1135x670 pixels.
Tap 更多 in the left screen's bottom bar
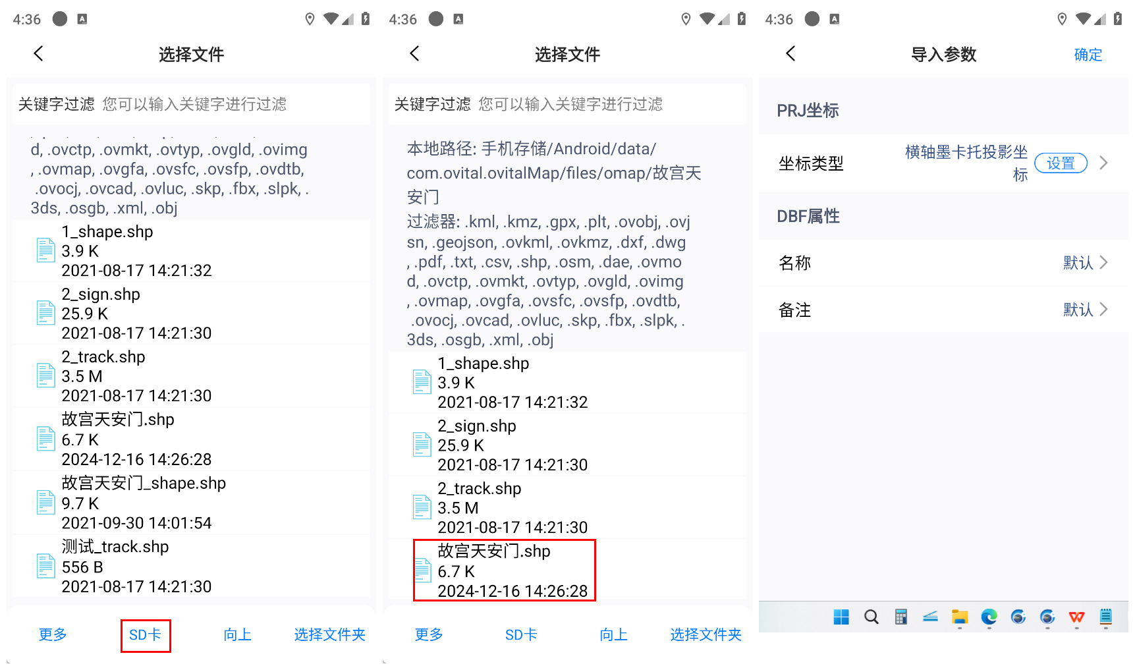53,634
